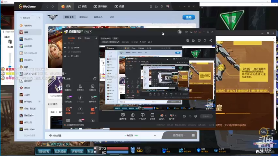Mute the 麦克风 microphone
The height and width of the screenshot is (156, 278).
162,116
